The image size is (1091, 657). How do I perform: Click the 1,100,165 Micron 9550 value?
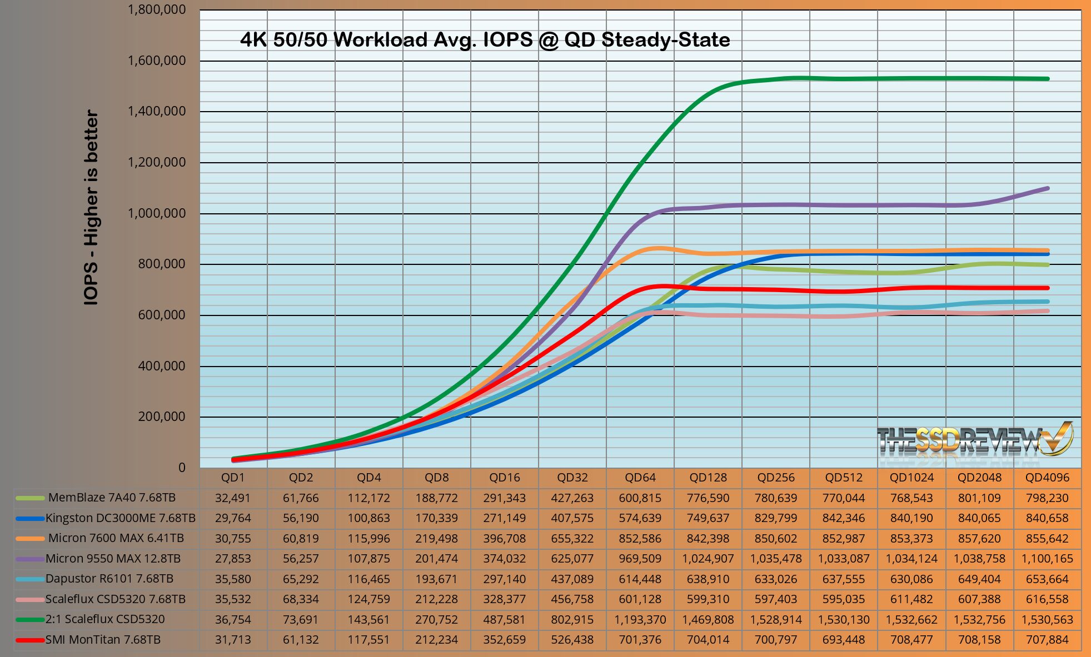coord(1047,559)
